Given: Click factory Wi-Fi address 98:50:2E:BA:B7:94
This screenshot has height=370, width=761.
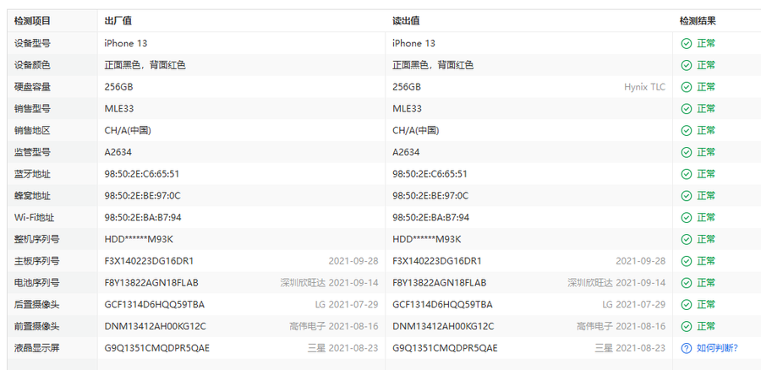Looking at the screenshot, I should pyautogui.click(x=143, y=218).
